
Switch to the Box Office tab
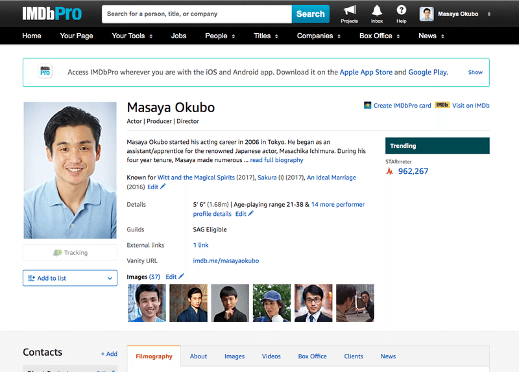click(x=312, y=356)
